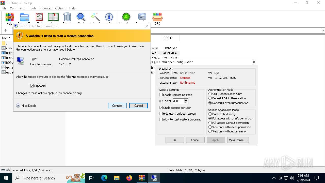Click the Test archive toolbar icon

pos(39,17)
